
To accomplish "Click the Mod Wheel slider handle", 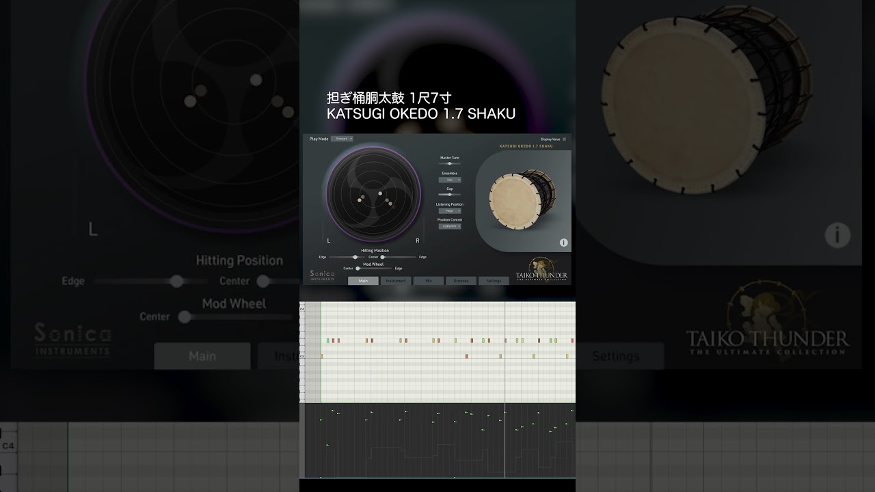I will pos(358,269).
